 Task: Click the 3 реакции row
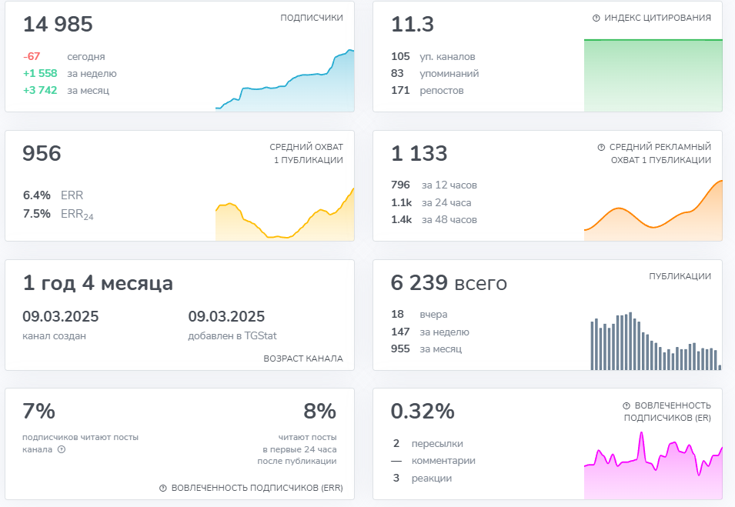point(423,479)
